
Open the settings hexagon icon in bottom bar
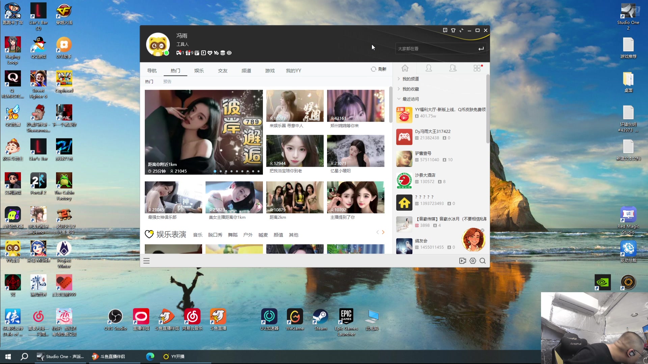(x=473, y=261)
